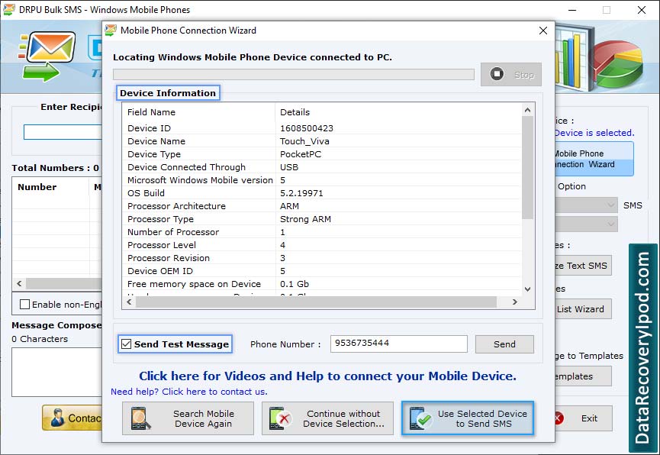Select the Processor Level row
The image size is (660, 455).
[322, 245]
